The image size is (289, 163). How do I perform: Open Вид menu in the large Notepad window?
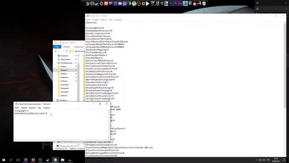point(111,19)
